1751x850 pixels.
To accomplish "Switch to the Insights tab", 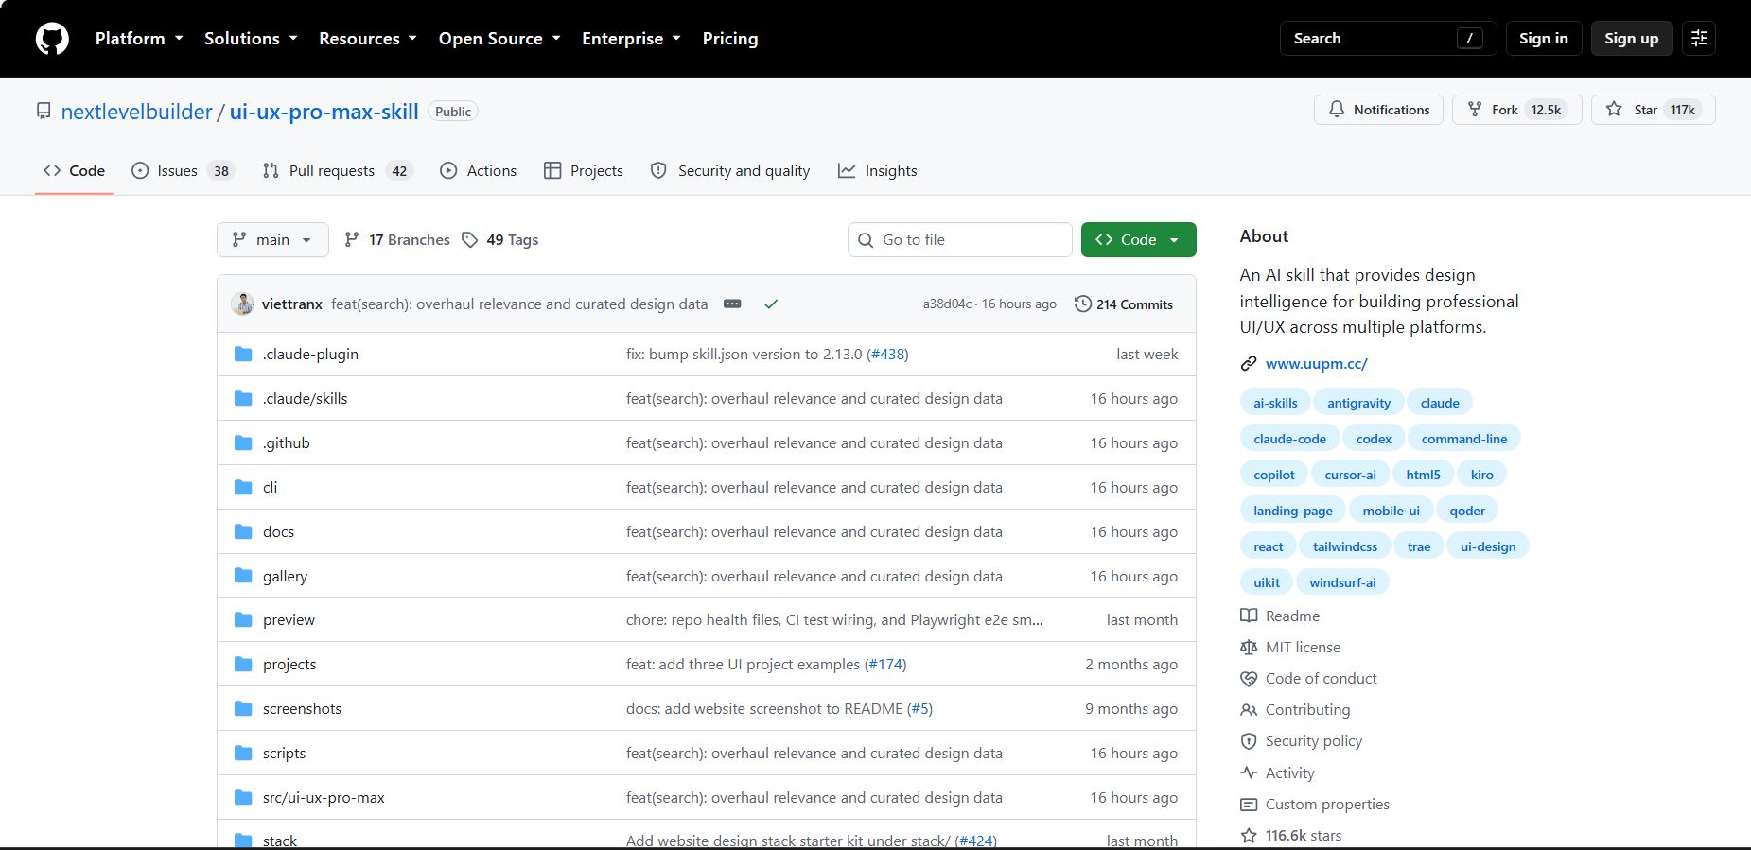I will pos(878,171).
